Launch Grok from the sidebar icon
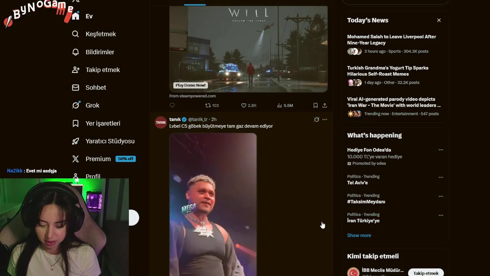This screenshot has width=490, height=276. pyautogui.click(x=76, y=105)
